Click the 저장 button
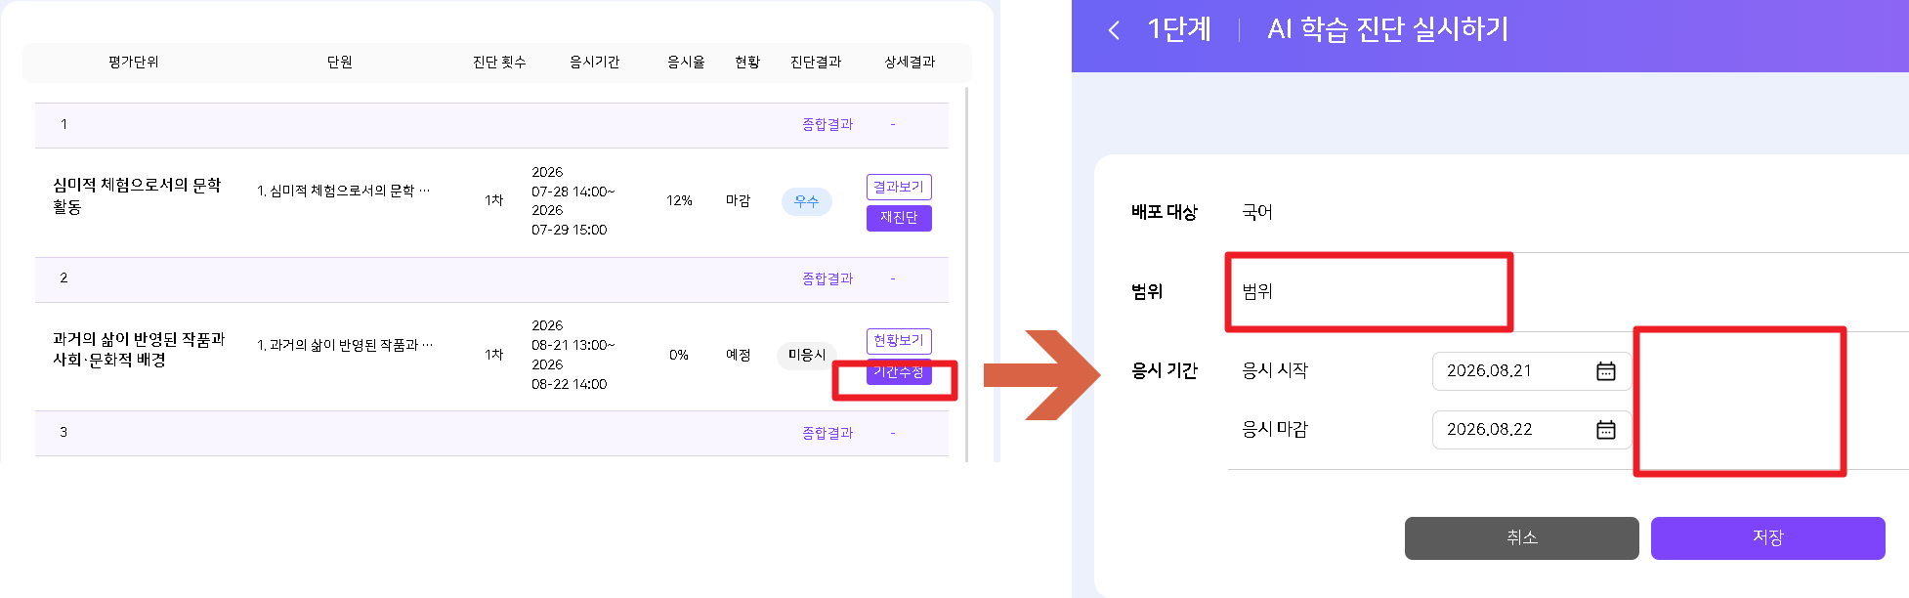Screen dimensions: 1909x598 [x=1767, y=538]
